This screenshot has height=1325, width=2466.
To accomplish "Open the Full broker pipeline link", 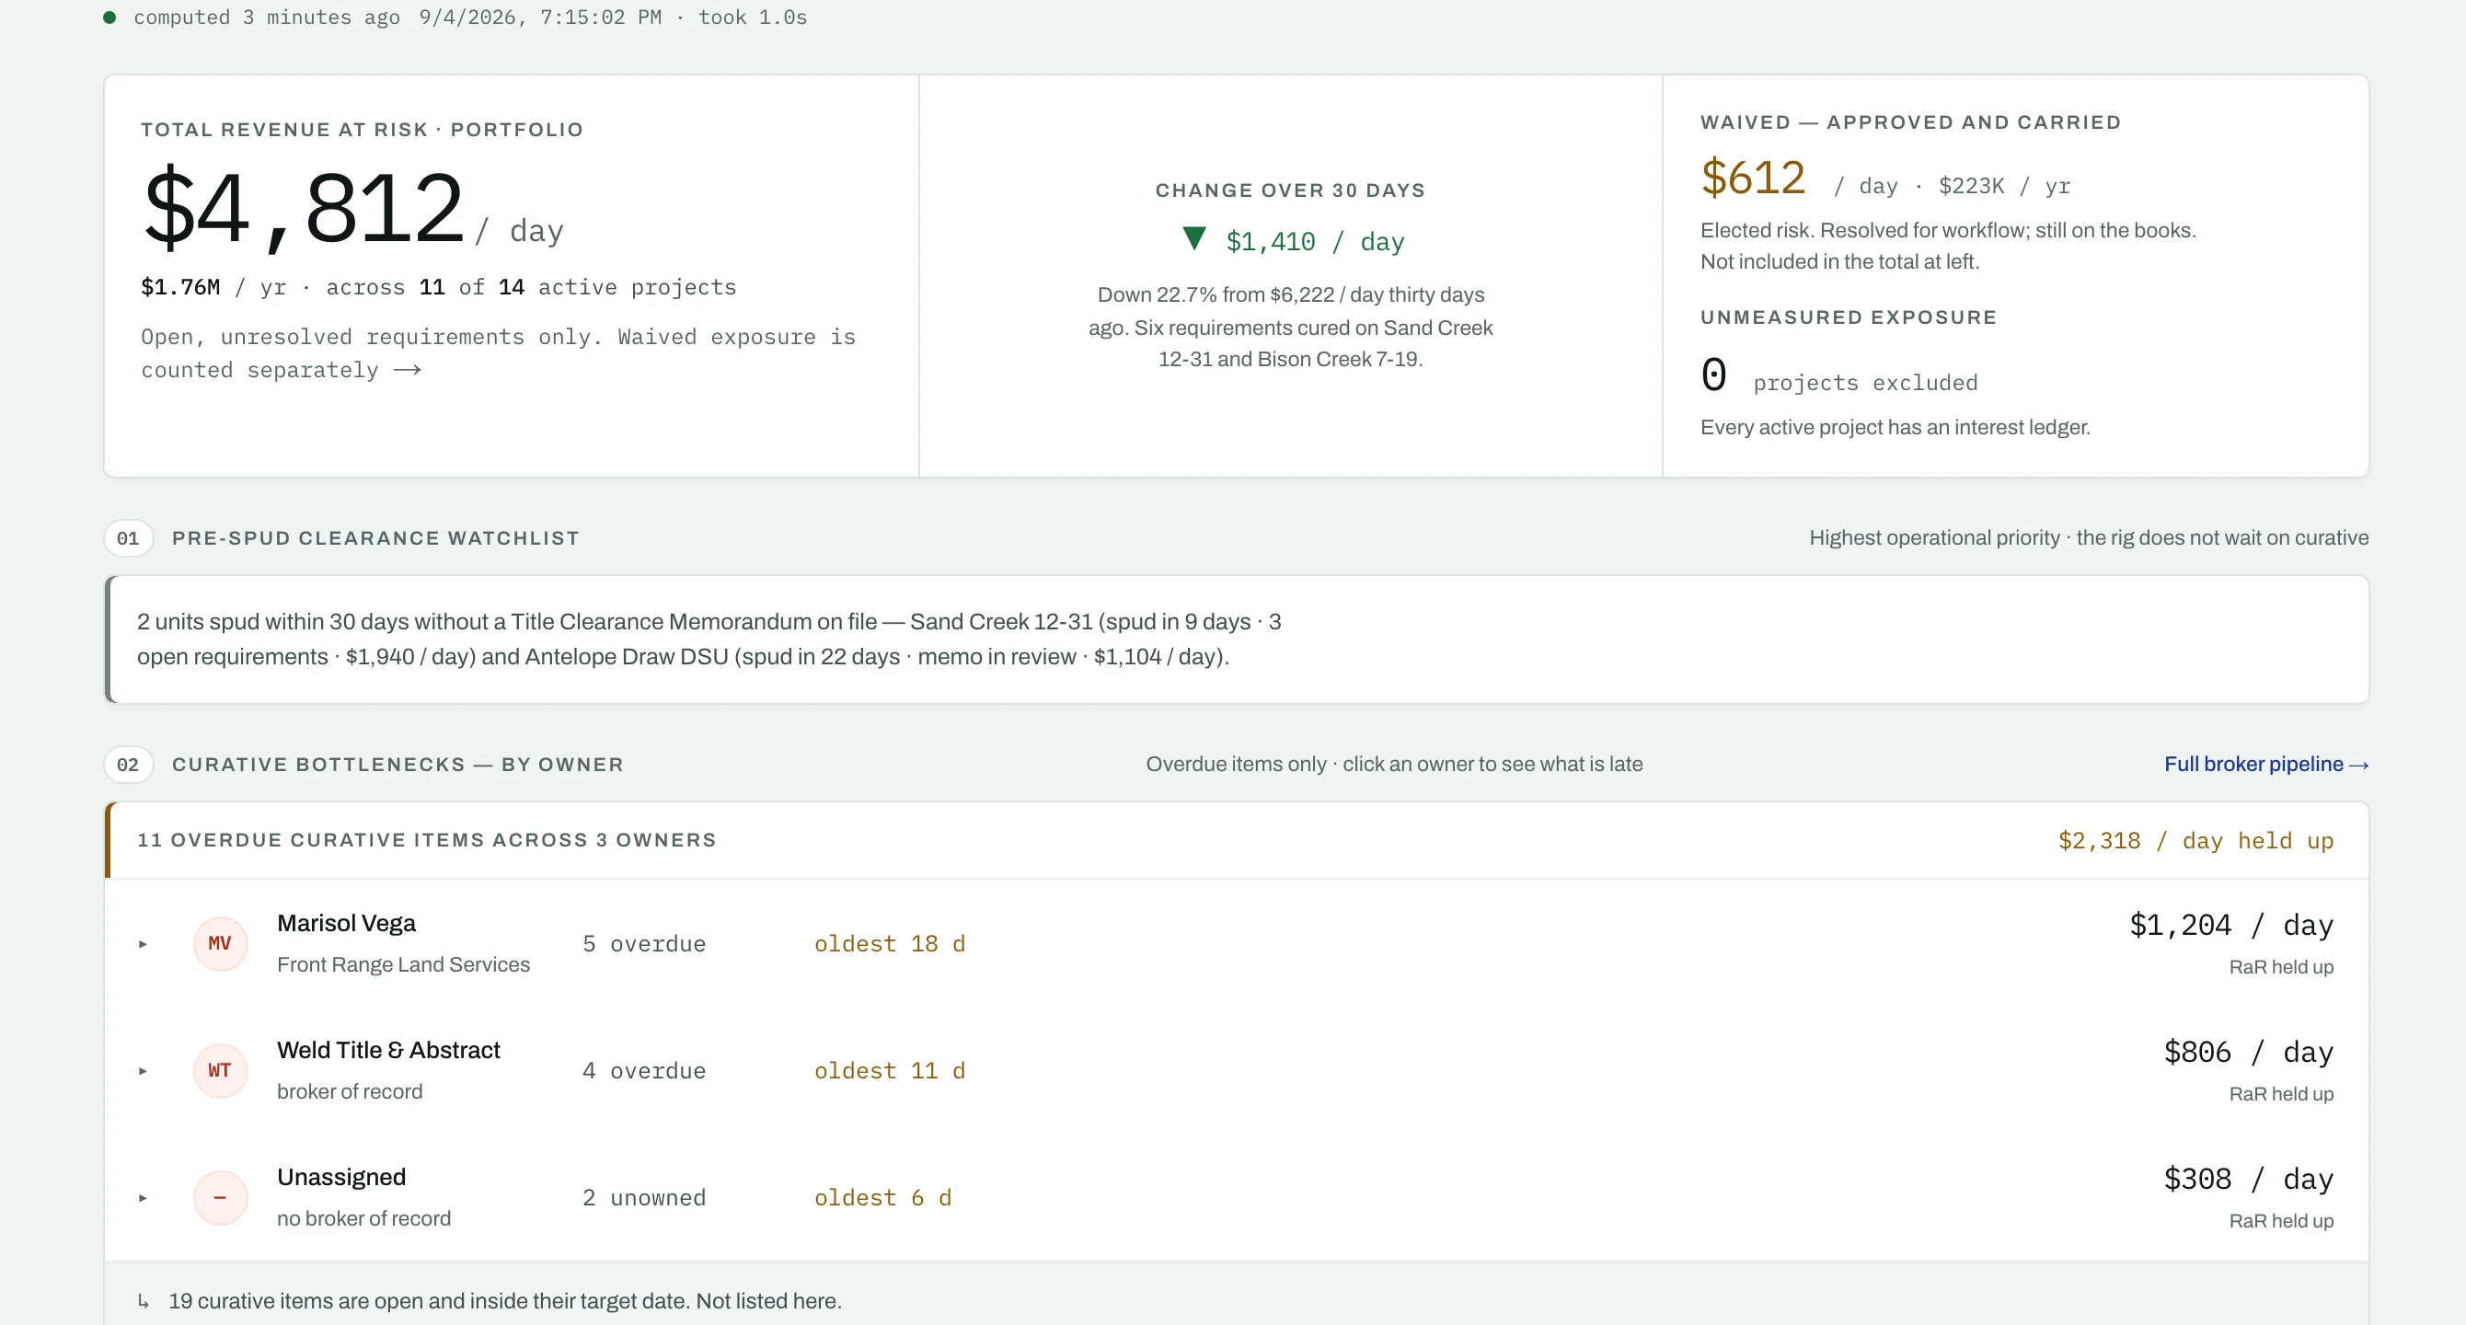I will pos(2266,764).
